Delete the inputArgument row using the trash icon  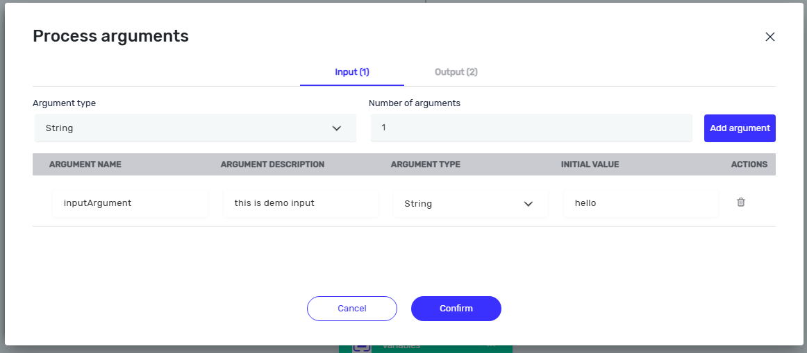point(740,202)
